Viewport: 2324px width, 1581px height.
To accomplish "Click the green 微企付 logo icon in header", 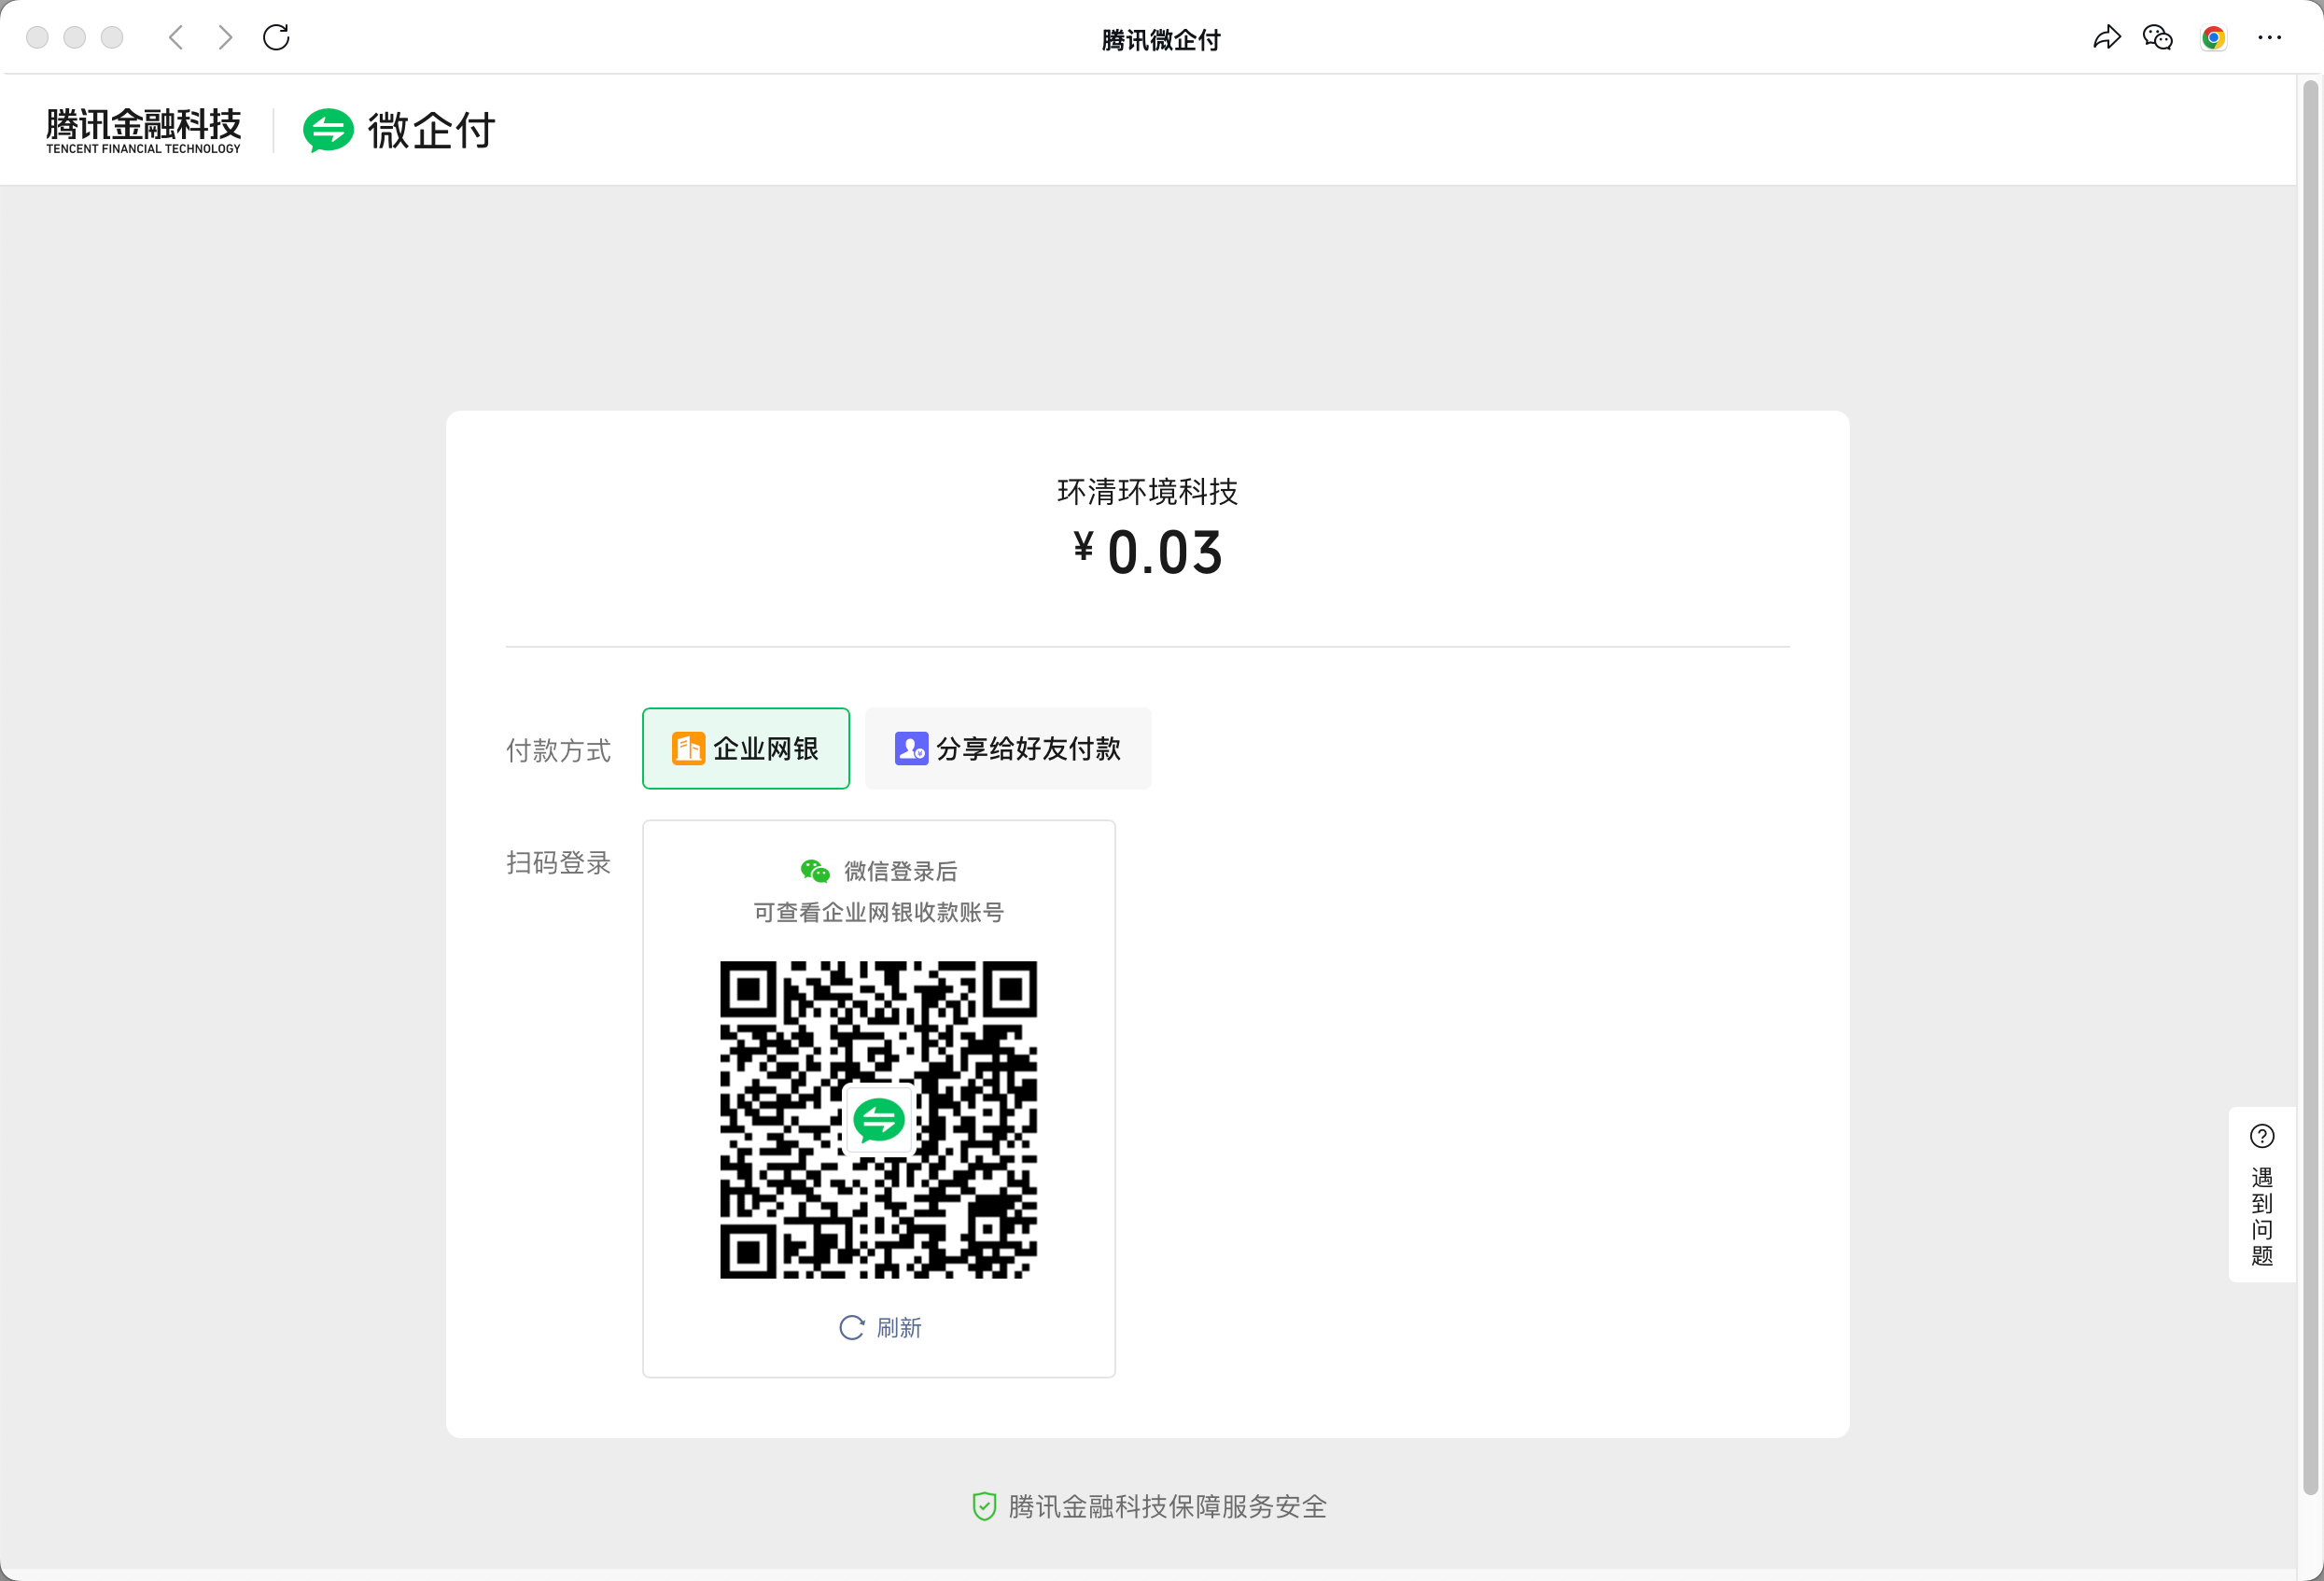I will tap(328, 130).
